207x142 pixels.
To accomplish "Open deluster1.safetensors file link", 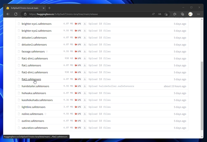I will tap(34, 38).
